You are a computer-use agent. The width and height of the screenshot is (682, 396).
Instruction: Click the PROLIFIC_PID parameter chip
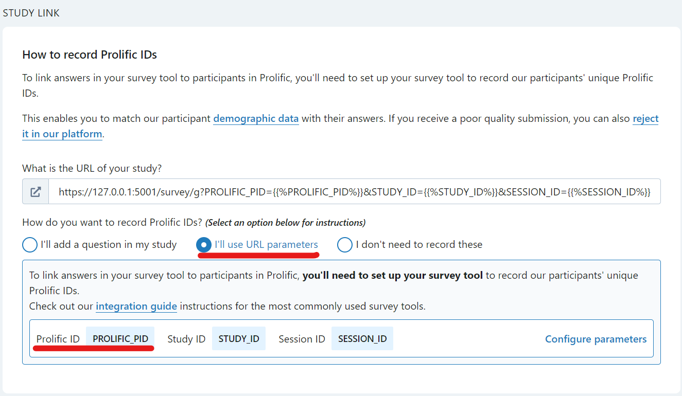[x=120, y=339]
